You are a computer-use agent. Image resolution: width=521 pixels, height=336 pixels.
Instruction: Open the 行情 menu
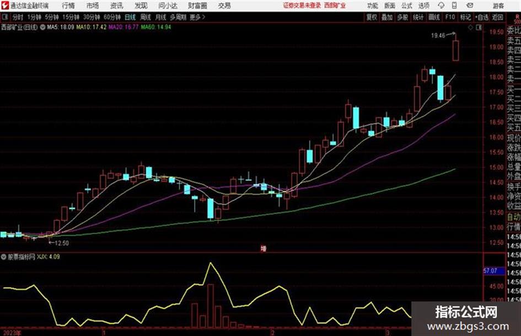pos(68,6)
